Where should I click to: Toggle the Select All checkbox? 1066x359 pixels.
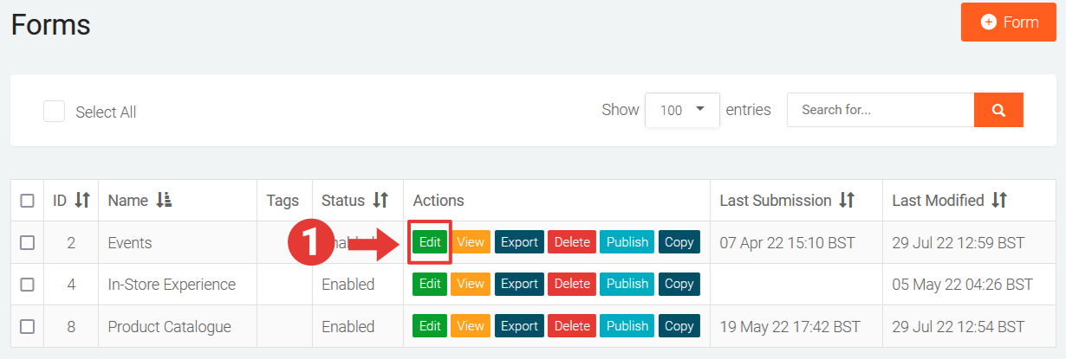pos(55,112)
